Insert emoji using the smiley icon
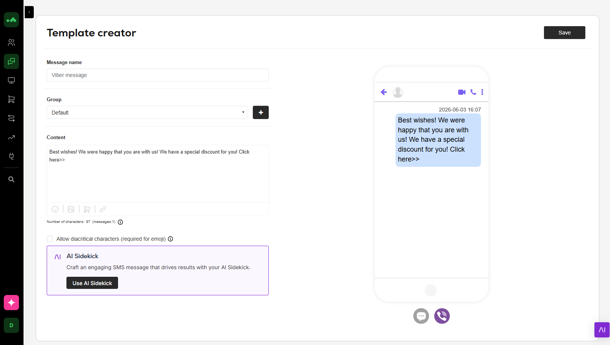The width and height of the screenshot is (610, 345). [x=55, y=209]
